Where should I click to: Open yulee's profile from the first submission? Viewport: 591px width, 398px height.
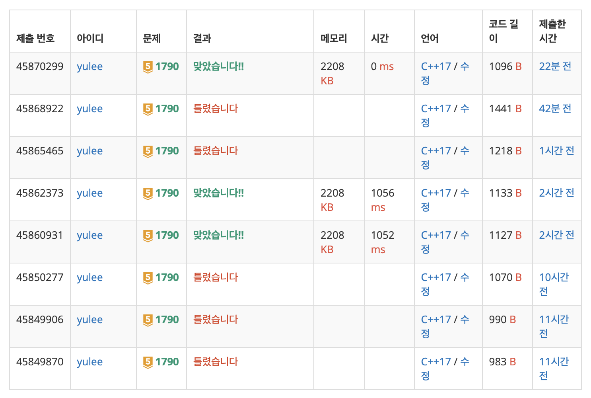click(x=89, y=66)
